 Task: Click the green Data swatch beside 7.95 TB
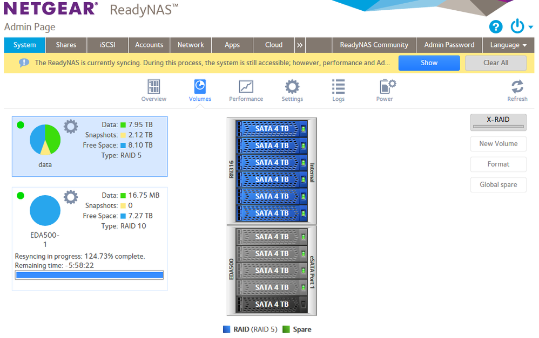(x=123, y=125)
